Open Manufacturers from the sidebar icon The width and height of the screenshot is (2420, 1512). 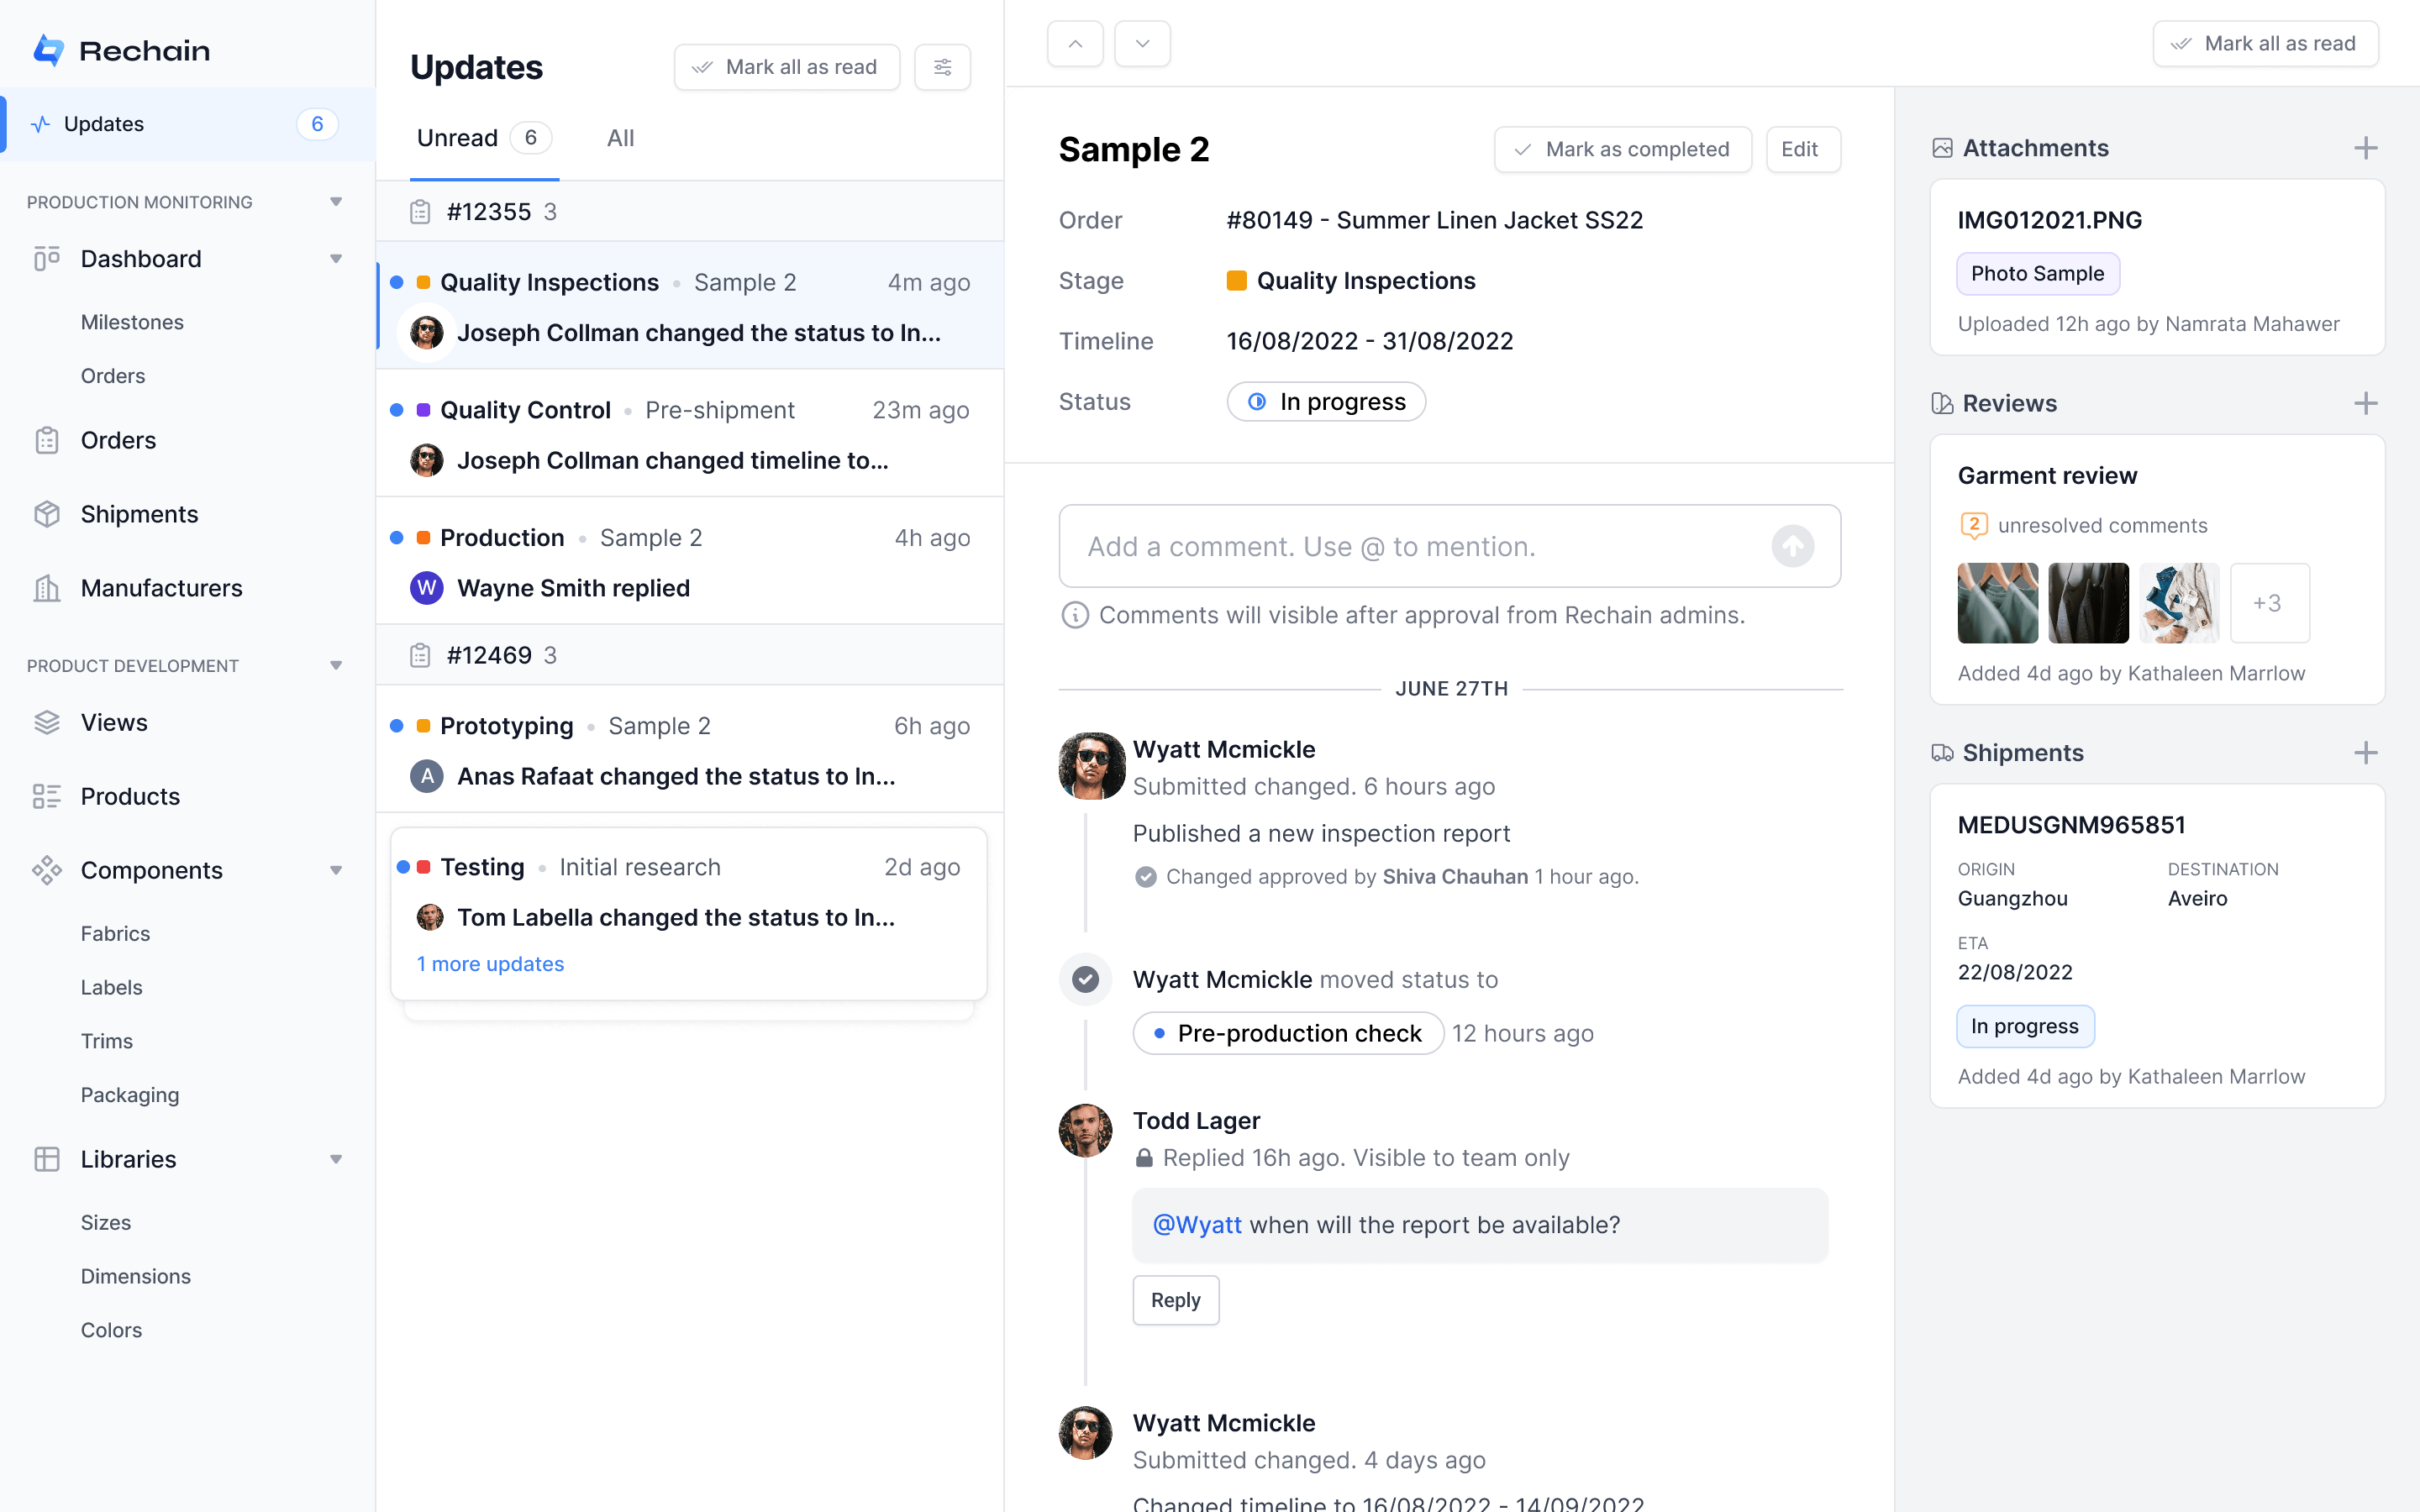47,588
